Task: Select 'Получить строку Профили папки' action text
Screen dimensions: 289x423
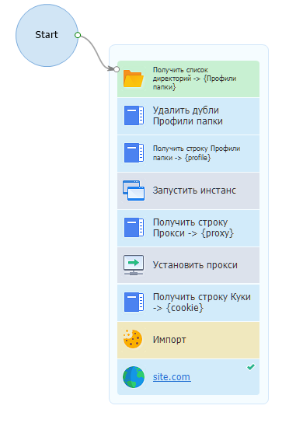Action: tap(197, 153)
